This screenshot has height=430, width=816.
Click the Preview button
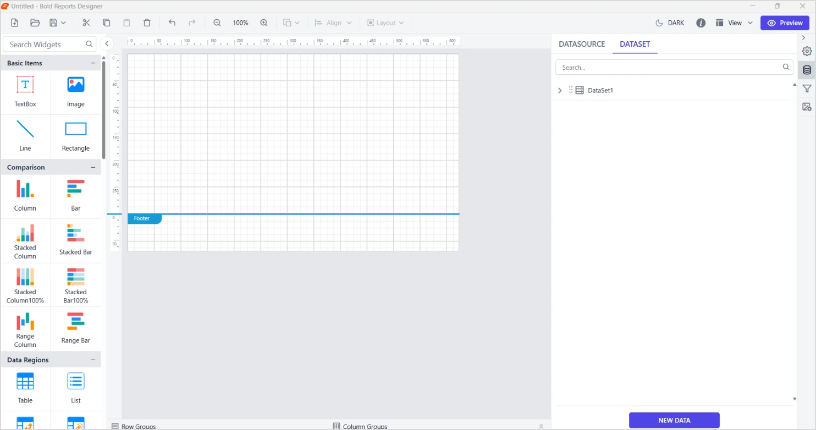pyautogui.click(x=785, y=23)
